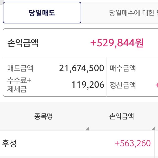
Task: Click the 정산금액 label
Action: point(123,85)
